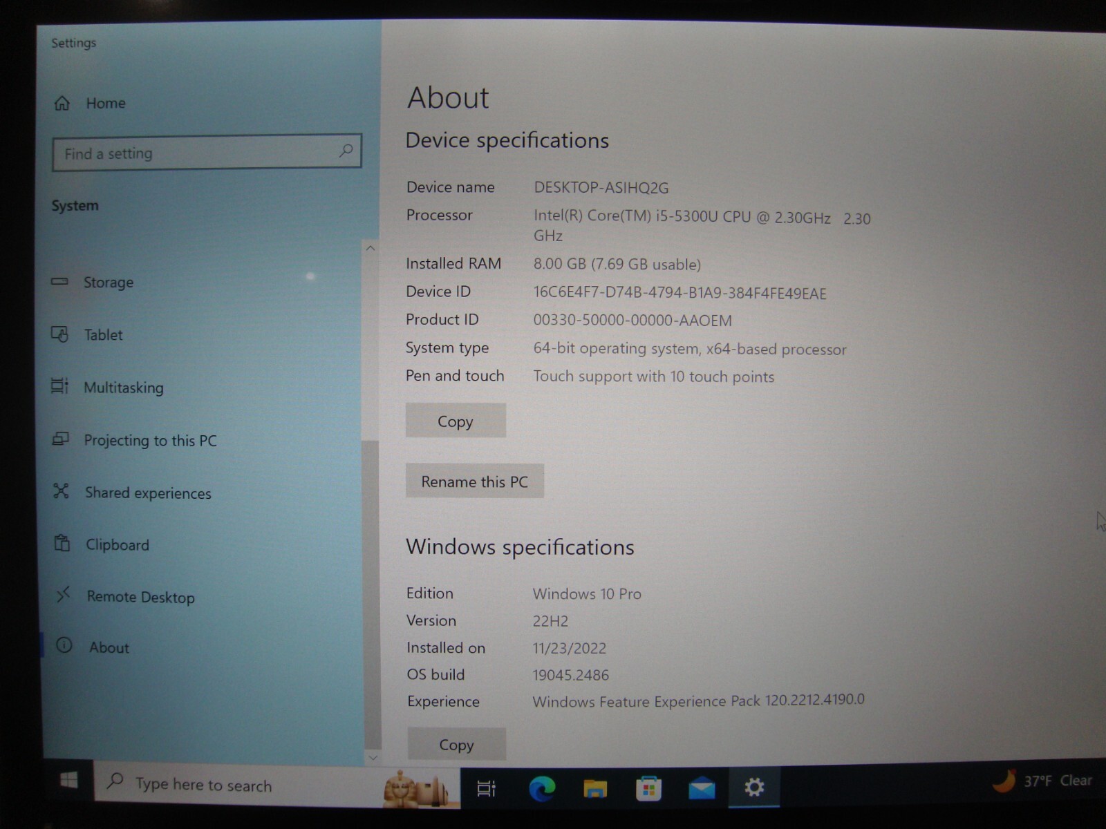Viewport: 1106px width, 829px height.
Task: Open Shared experiences settings
Action: tap(148, 493)
